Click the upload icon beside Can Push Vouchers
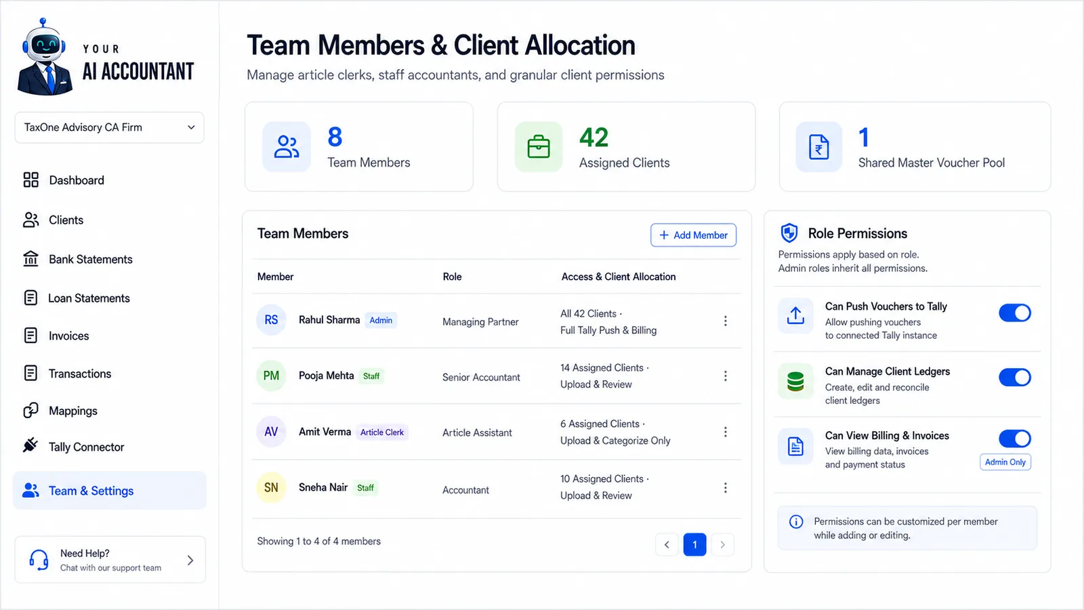 click(x=795, y=316)
